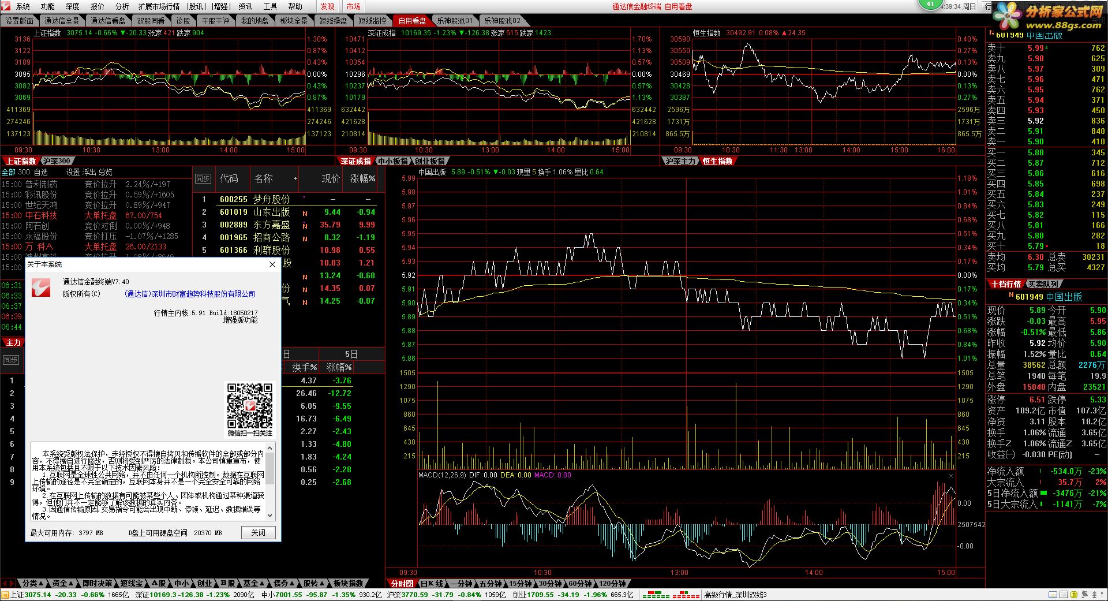Select stock row 002889 东方嘉盛

287,225
